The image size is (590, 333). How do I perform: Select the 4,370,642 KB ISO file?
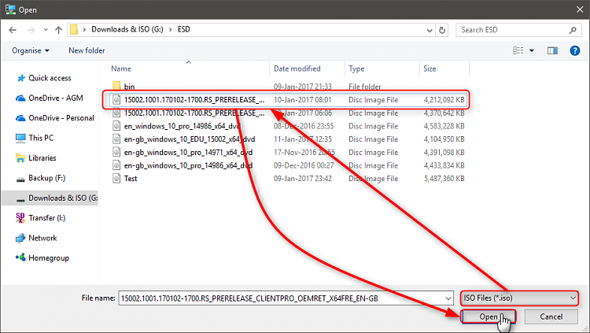(x=289, y=113)
